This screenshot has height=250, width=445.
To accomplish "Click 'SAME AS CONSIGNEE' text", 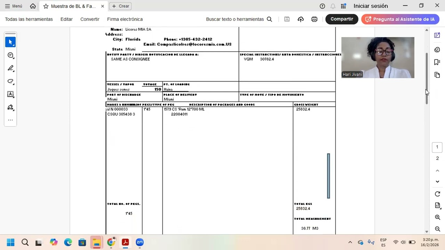I will pos(130,59).
